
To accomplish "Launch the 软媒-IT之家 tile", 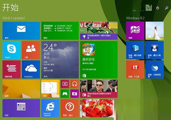I will pos(135,70).
